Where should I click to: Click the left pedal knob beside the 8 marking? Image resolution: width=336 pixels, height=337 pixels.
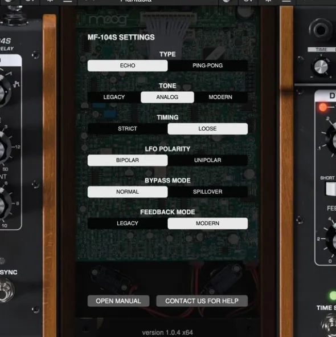pos(4,204)
